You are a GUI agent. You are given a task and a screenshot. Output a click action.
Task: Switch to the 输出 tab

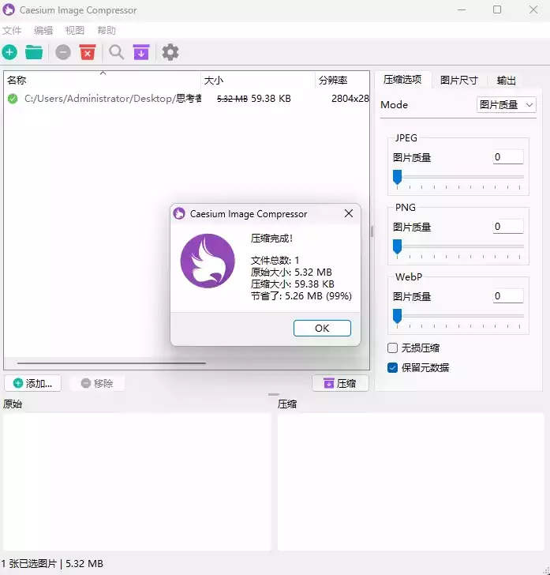[x=507, y=81]
